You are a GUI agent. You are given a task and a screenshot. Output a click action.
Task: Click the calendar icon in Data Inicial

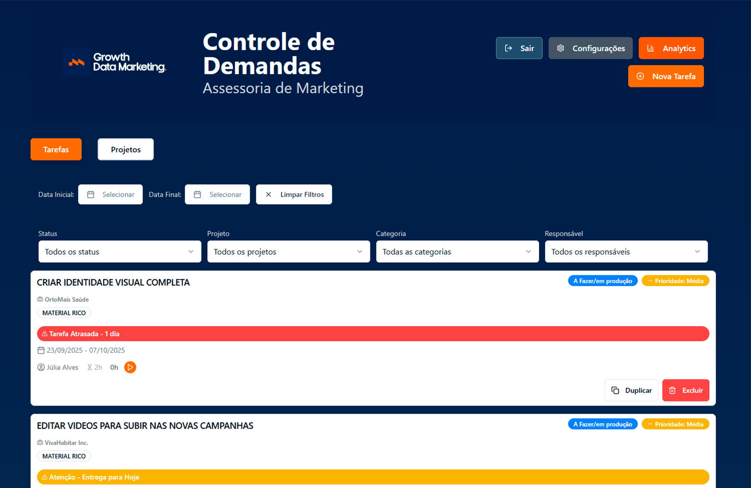pyautogui.click(x=91, y=194)
